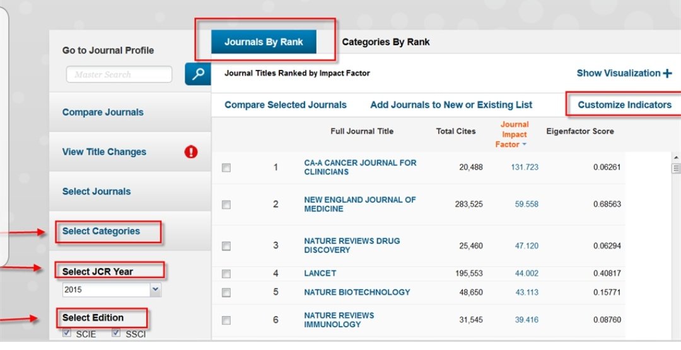Click total cites value 283,525
This screenshot has height=350, width=681.
click(469, 205)
